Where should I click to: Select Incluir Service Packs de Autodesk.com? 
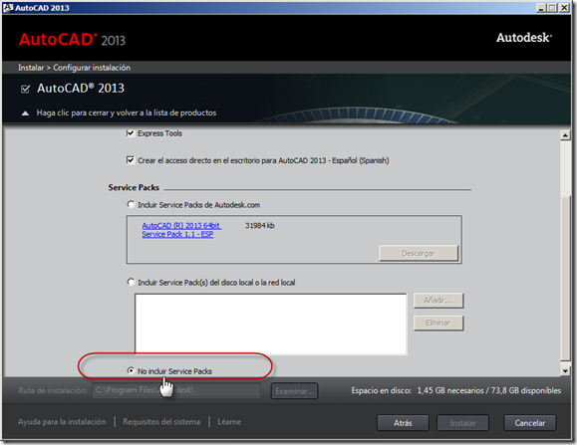(131, 204)
